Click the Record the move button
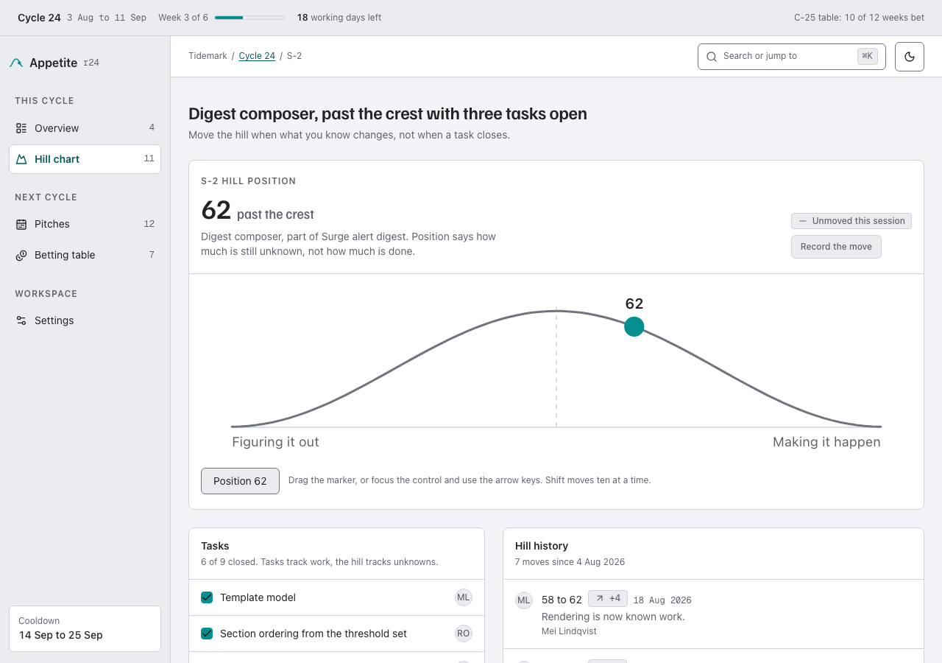 (836, 247)
